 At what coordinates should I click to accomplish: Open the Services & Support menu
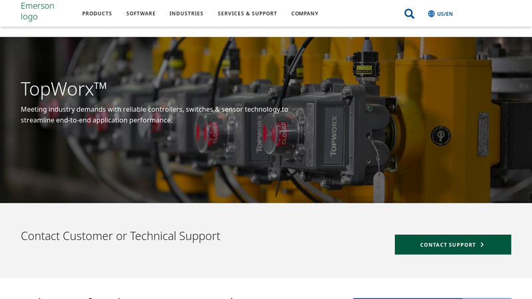tap(247, 13)
